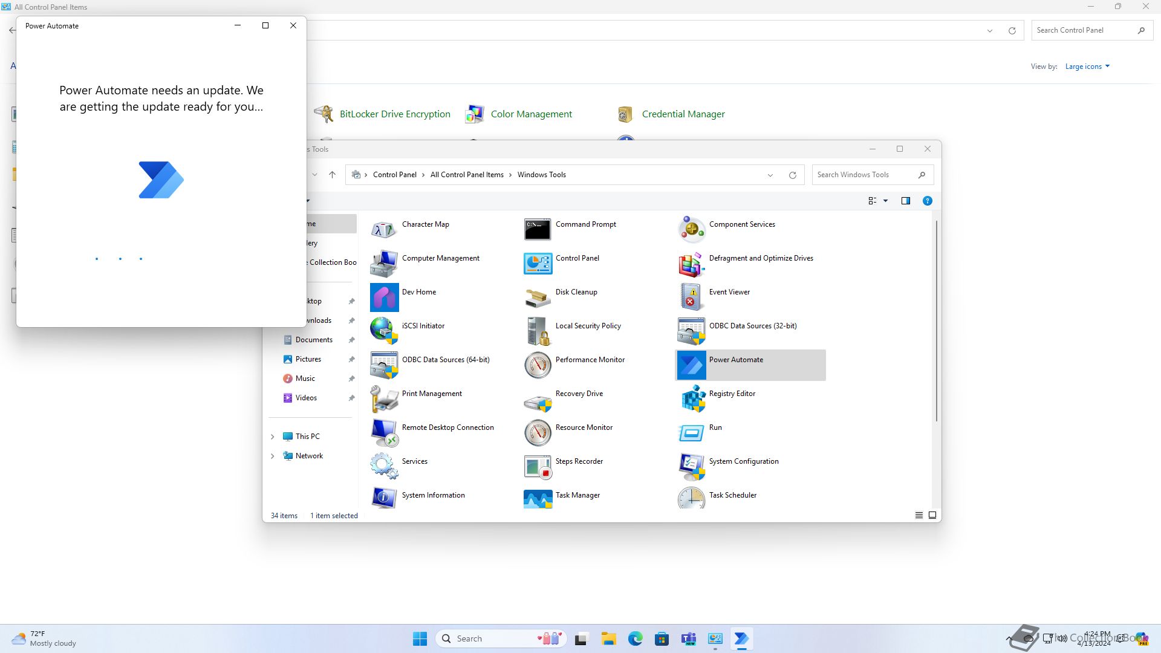Open Color Management

pos(518,114)
